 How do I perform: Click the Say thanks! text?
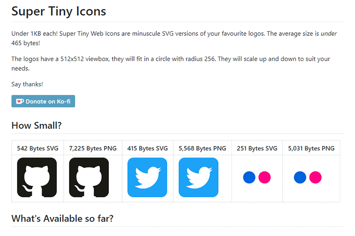pos(27,84)
